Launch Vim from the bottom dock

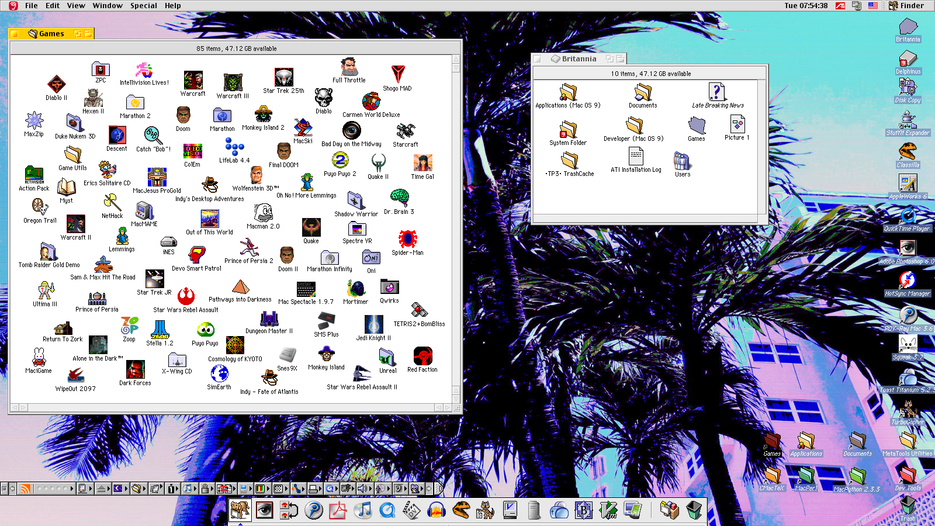point(608,510)
